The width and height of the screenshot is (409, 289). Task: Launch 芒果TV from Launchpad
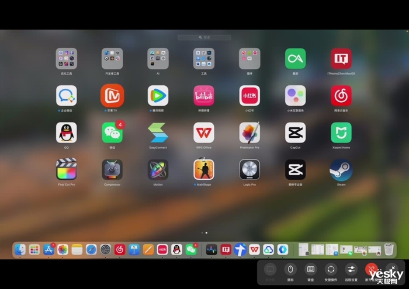[x=112, y=95]
